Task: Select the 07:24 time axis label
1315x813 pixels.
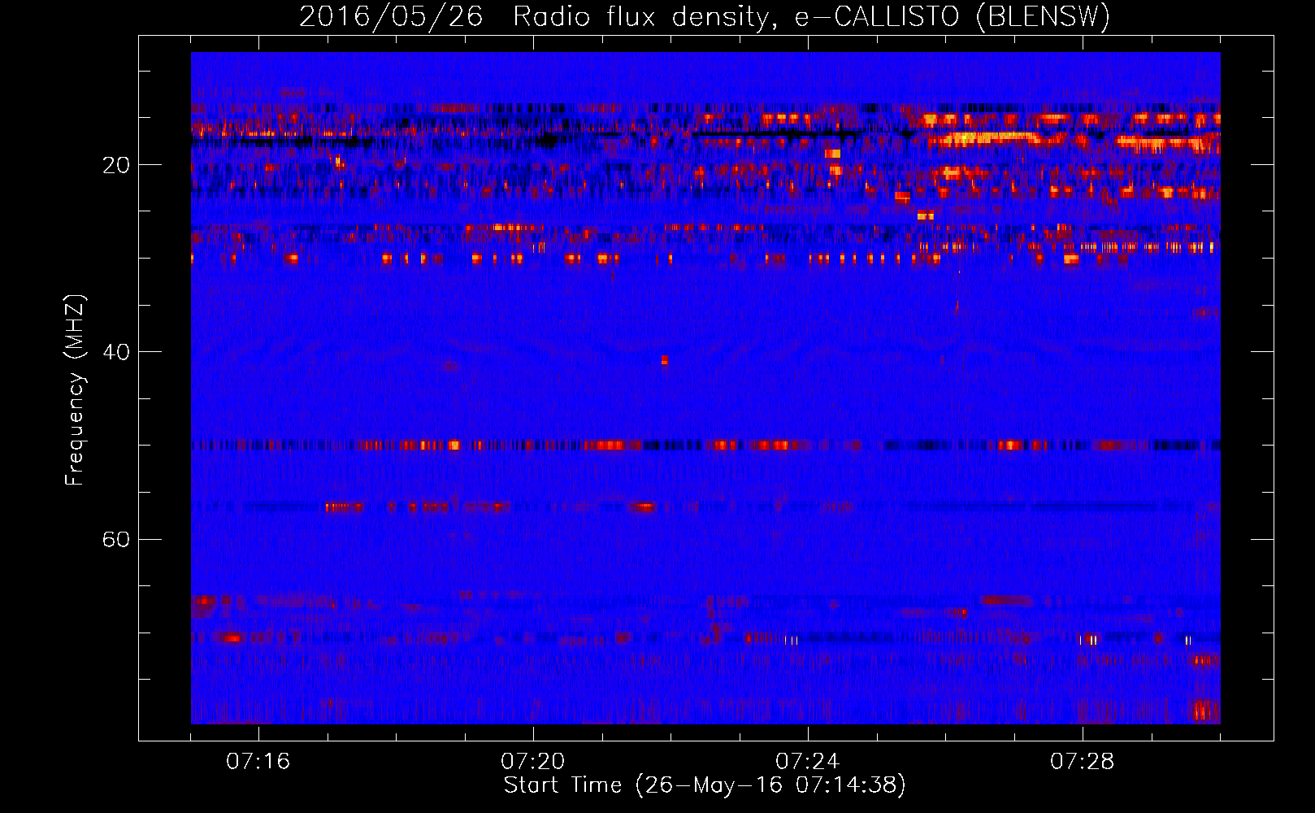Action: pos(808,762)
